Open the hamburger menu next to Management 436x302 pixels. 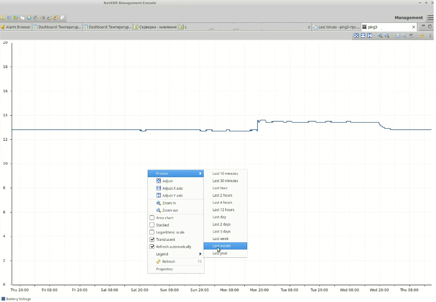pos(430,18)
